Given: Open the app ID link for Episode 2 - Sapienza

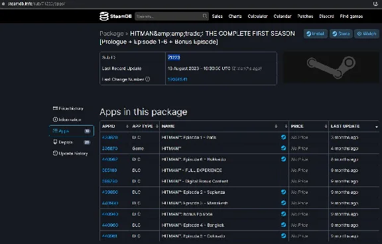Looking at the screenshot, I should click(x=110, y=192).
